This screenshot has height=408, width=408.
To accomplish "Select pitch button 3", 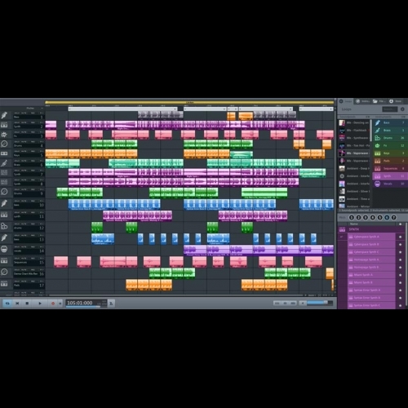I will tap(366, 218).
